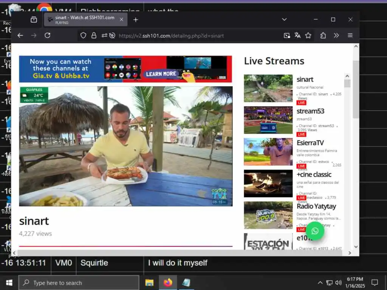
Task: Reload the current page
Action: [x=47, y=35]
